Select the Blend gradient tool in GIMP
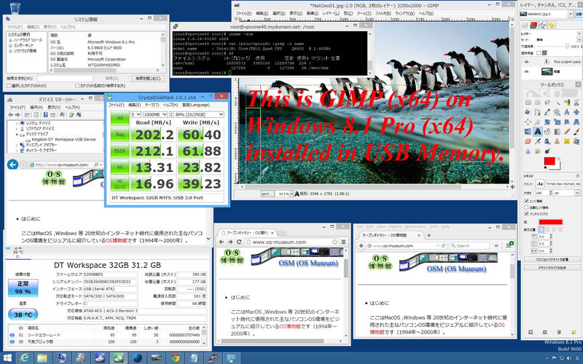Viewport: 583px width, 364px height. tap(557, 132)
